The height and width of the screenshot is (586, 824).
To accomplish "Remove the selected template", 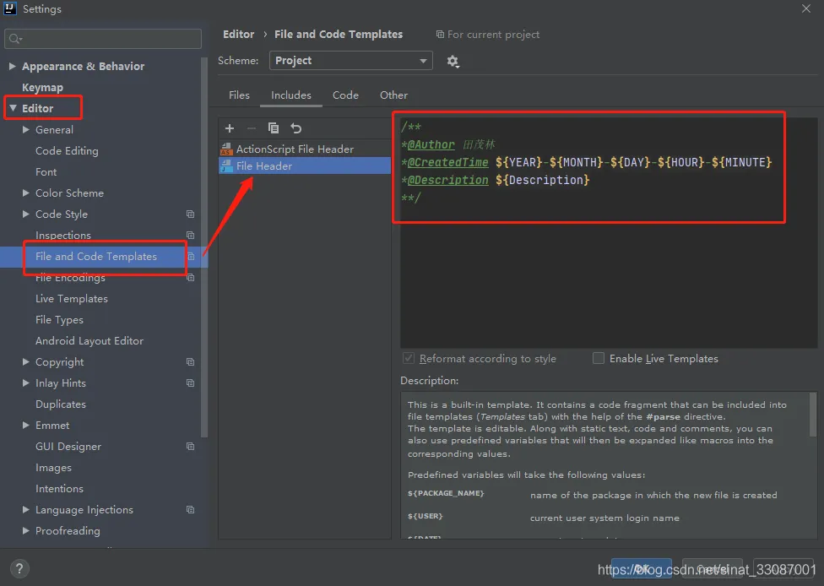I will pyautogui.click(x=252, y=128).
